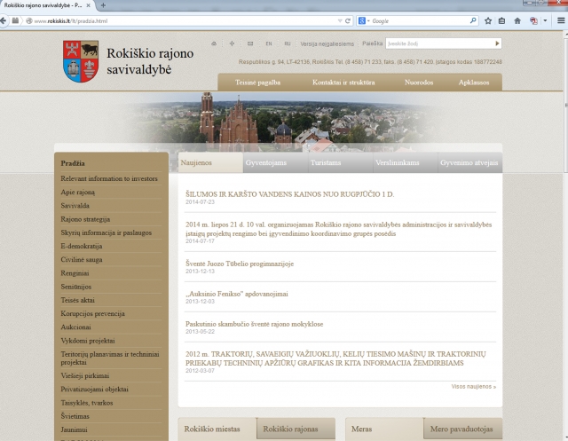This screenshot has height=441, width=568.
Task: Open the Firefox hamburger menu
Action: [x=561, y=21]
